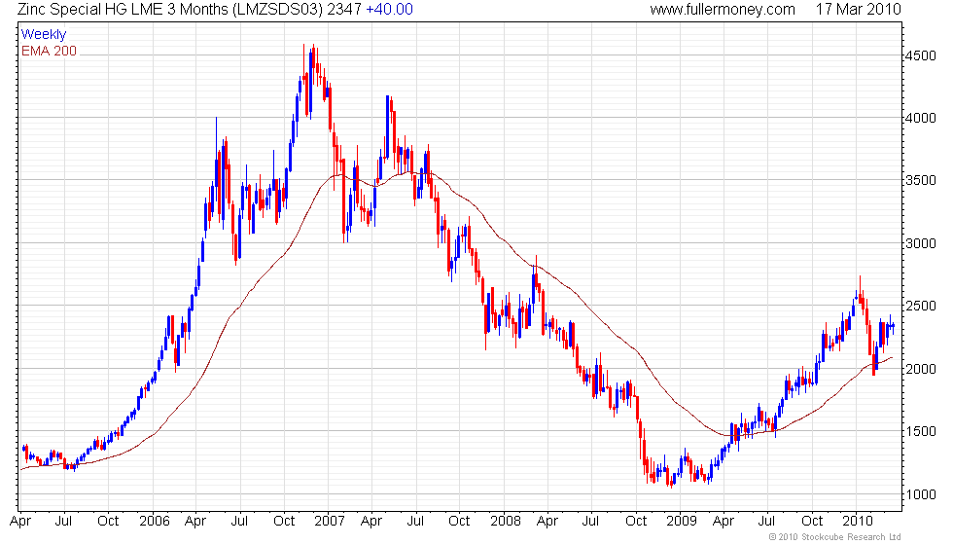Click the '2007' year label on time axis
The width and height of the screenshot is (953, 545).
pyautogui.click(x=329, y=521)
